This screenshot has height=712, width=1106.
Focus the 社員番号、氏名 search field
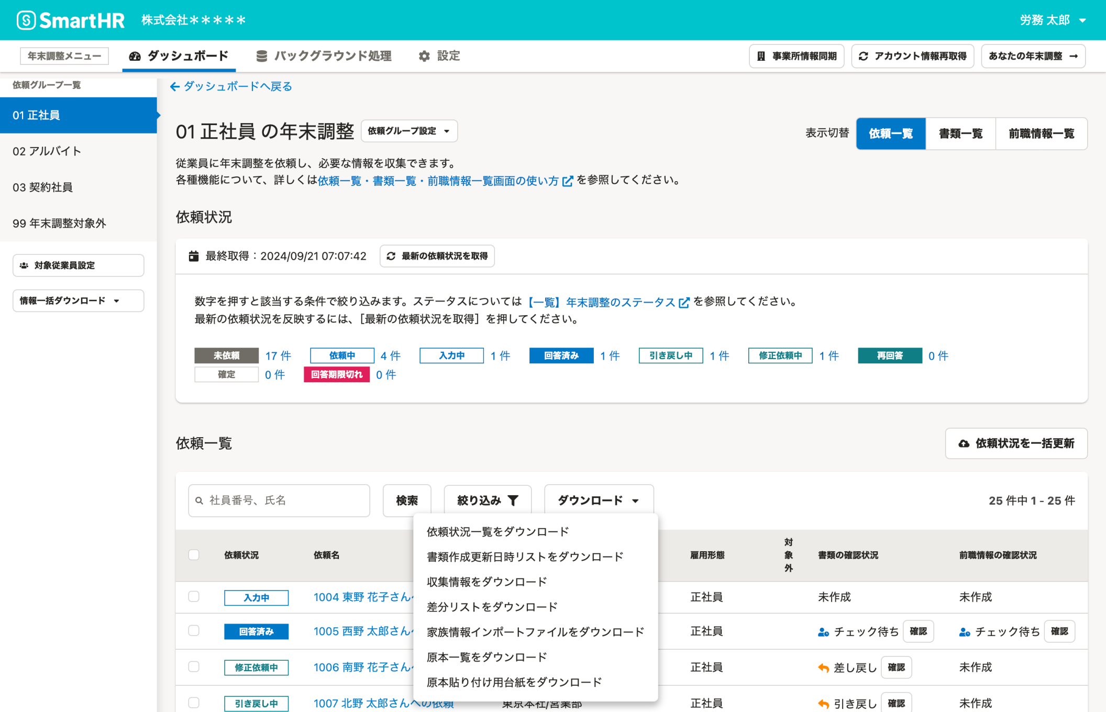pos(279,501)
